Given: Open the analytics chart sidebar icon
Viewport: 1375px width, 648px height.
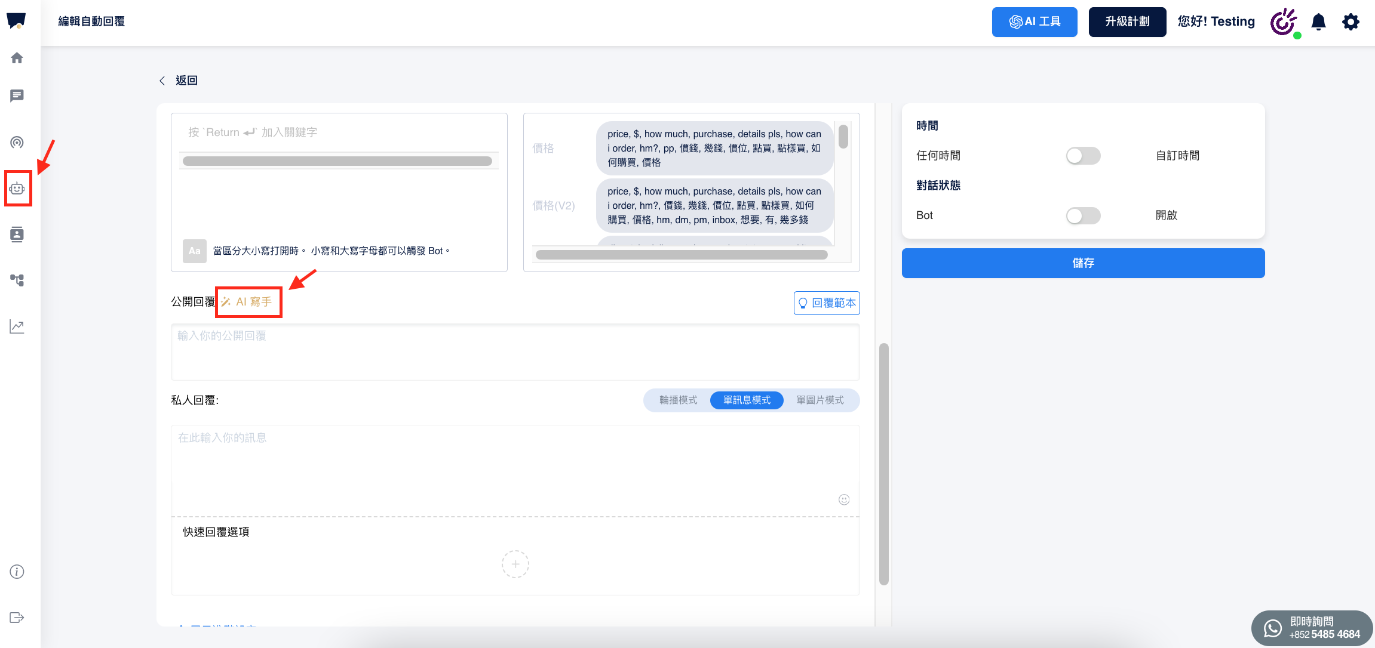Looking at the screenshot, I should click(x=17, y=326).
